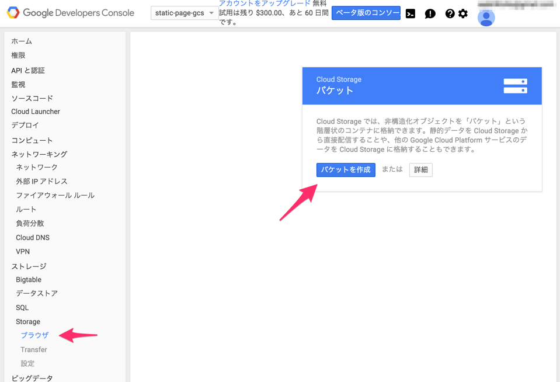Select コンピュート in the sidebar
Screen dimensions: 560x382
[32, 140]
